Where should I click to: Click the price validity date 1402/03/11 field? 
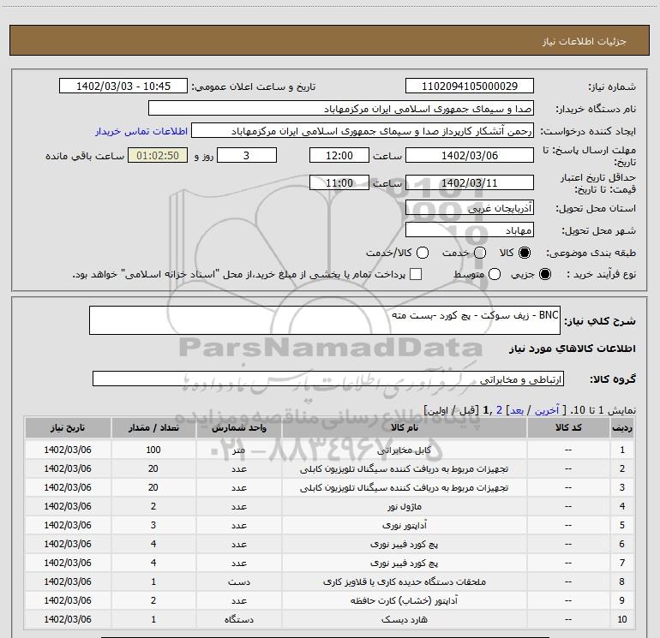coord(470,182)
